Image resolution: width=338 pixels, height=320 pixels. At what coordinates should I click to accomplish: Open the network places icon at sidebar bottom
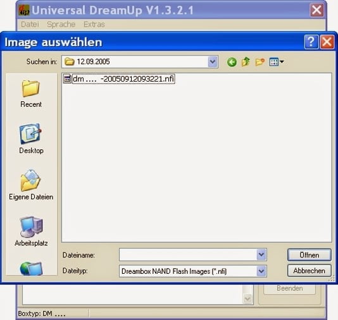pyautogui.click(x=31, y=268)
